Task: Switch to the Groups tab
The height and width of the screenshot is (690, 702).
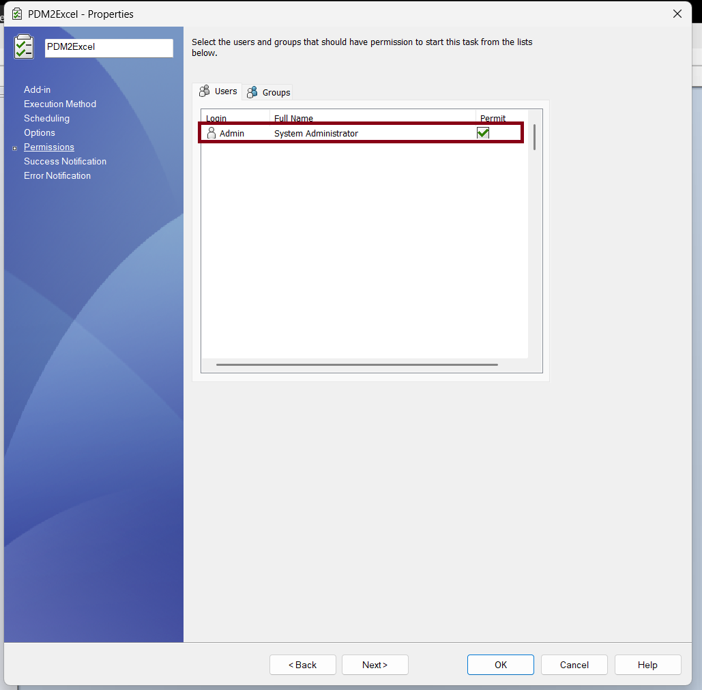Action: tap(276, 92)
